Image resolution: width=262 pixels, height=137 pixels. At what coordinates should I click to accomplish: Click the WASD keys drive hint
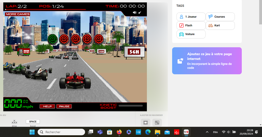[x=14, y=122]
